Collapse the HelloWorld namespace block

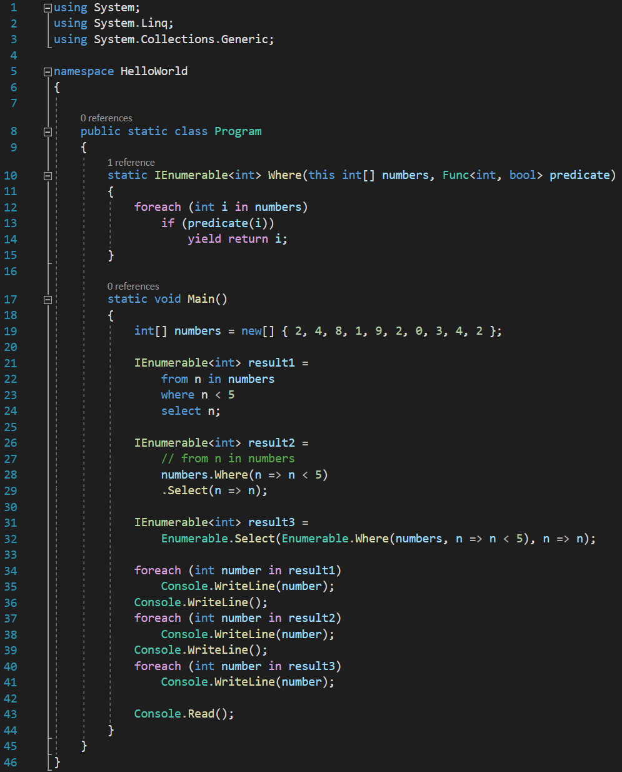(48, 72)
